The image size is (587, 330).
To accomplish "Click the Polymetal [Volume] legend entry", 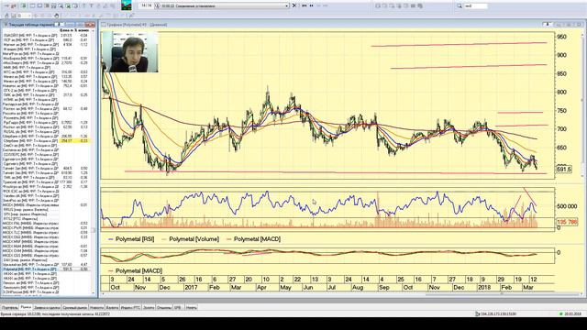I will pyautogui.click(x=190, y=239).
